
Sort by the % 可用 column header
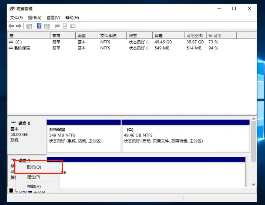click(x=221, y=36)
